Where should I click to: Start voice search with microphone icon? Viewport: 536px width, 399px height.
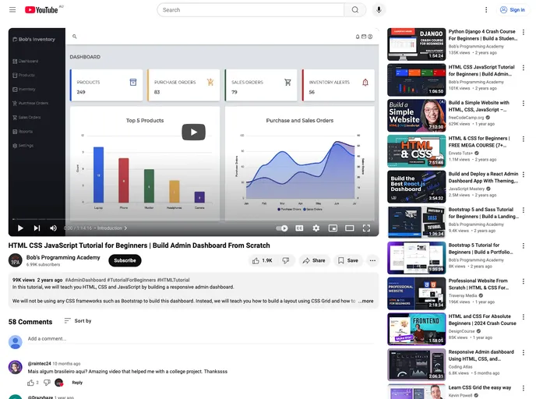pyautogui.click(x=379, y=10)
